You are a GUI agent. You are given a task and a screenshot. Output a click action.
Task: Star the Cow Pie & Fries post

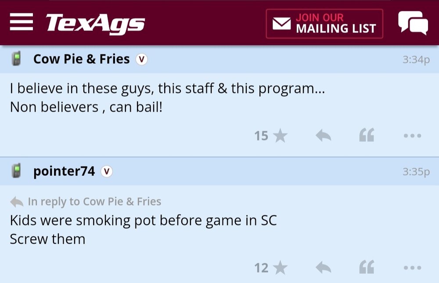[x=280, y=136]
